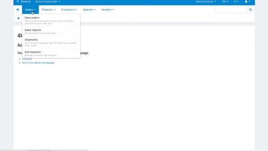Follow Go to the admin homepage link
Viewport: 268px width, 151px height.
pos(38,62)
